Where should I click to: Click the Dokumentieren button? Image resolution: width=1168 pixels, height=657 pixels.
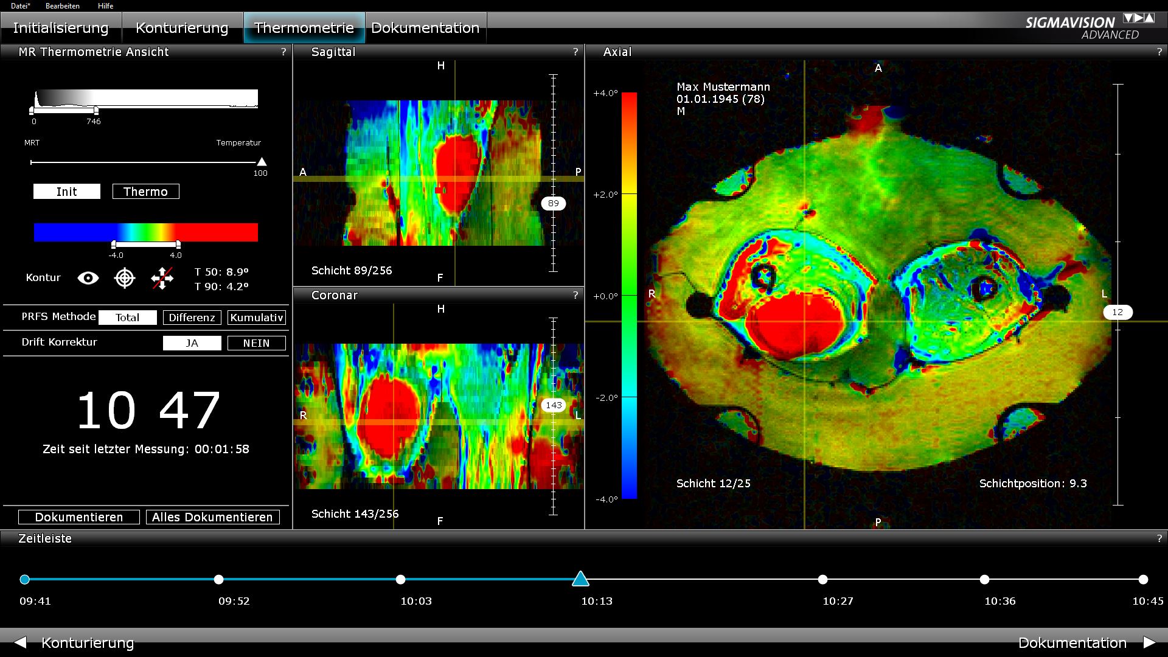79,517
